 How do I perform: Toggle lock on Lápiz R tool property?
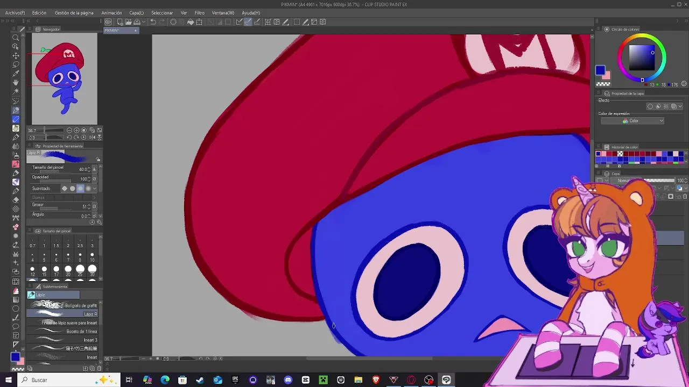98,159
